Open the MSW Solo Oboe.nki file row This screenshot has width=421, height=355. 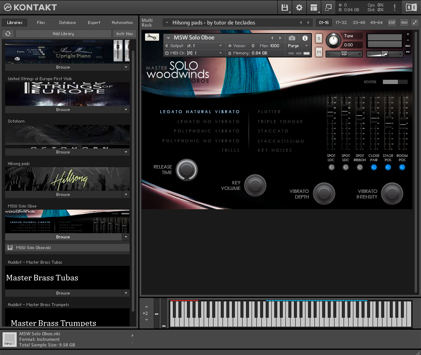tap(68, 248)
